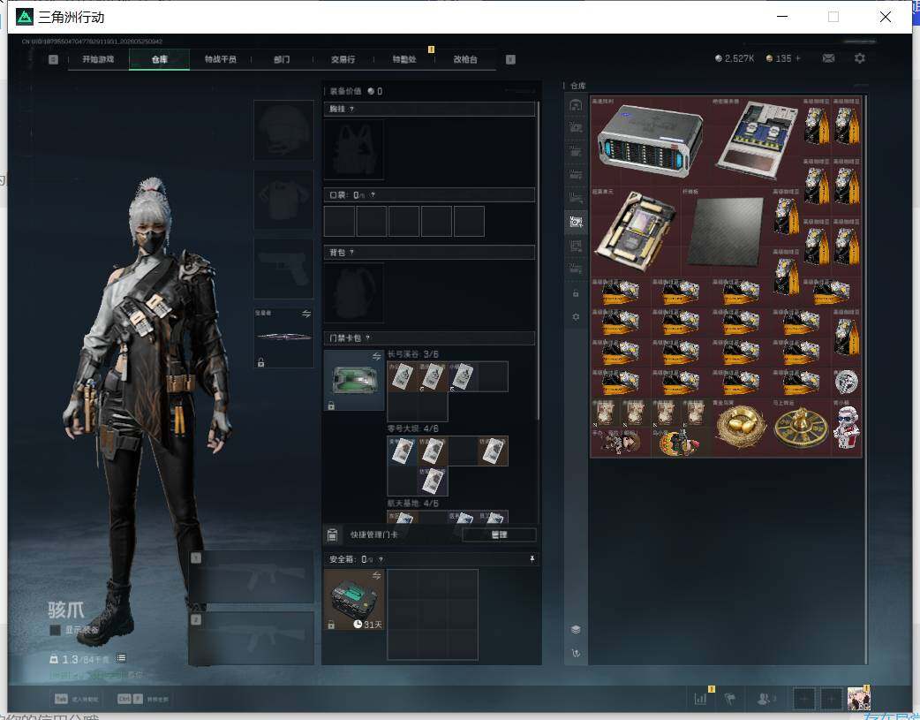The image size is (920, 720).
Task: Open warehouse sidebar gear settings
Action: coord(576,316)
